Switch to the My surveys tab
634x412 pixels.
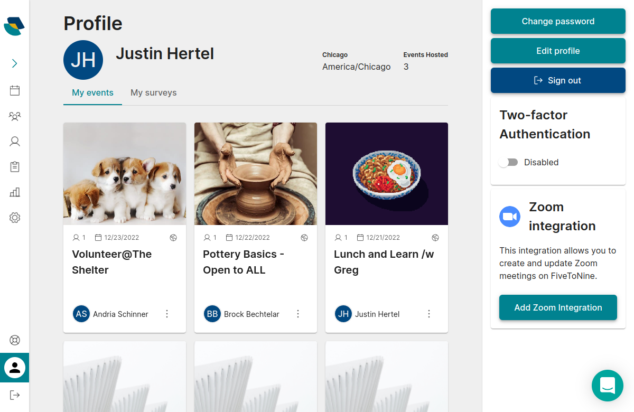tap(154, 93)
